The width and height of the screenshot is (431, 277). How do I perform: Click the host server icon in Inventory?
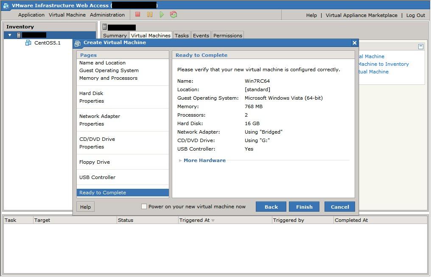click(x=19, y=35)
